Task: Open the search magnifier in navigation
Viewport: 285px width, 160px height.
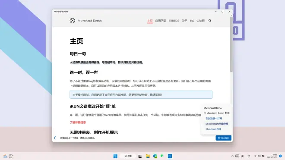Action: (210, 21)
